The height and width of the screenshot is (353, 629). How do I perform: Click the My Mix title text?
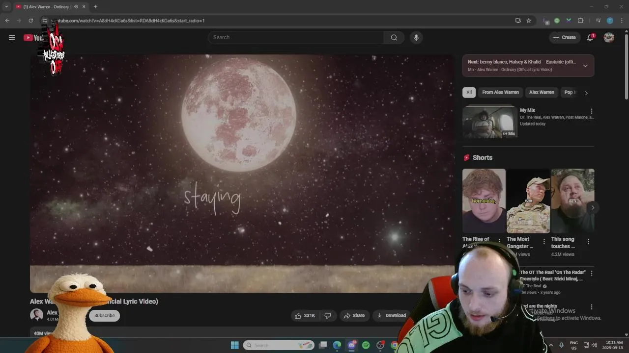click(528, 110)
